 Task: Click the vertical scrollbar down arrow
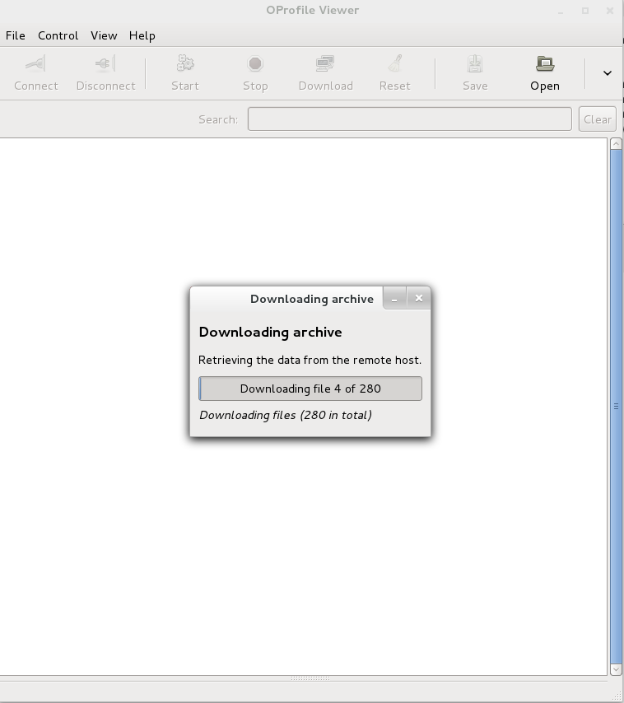[616, 670]
